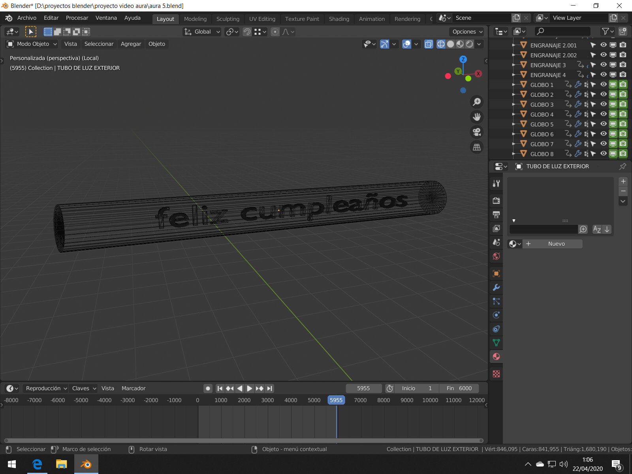Open the Particles properties tab

[x=497, y=301]
